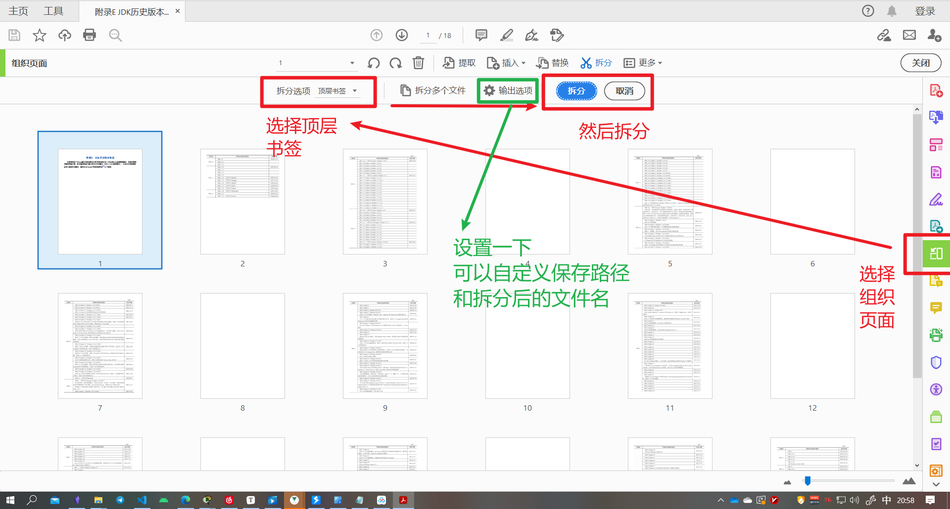Screen dimensions: 950x509
Task: Switch to the 主页 tab
Action: click(x=18, y=11)
